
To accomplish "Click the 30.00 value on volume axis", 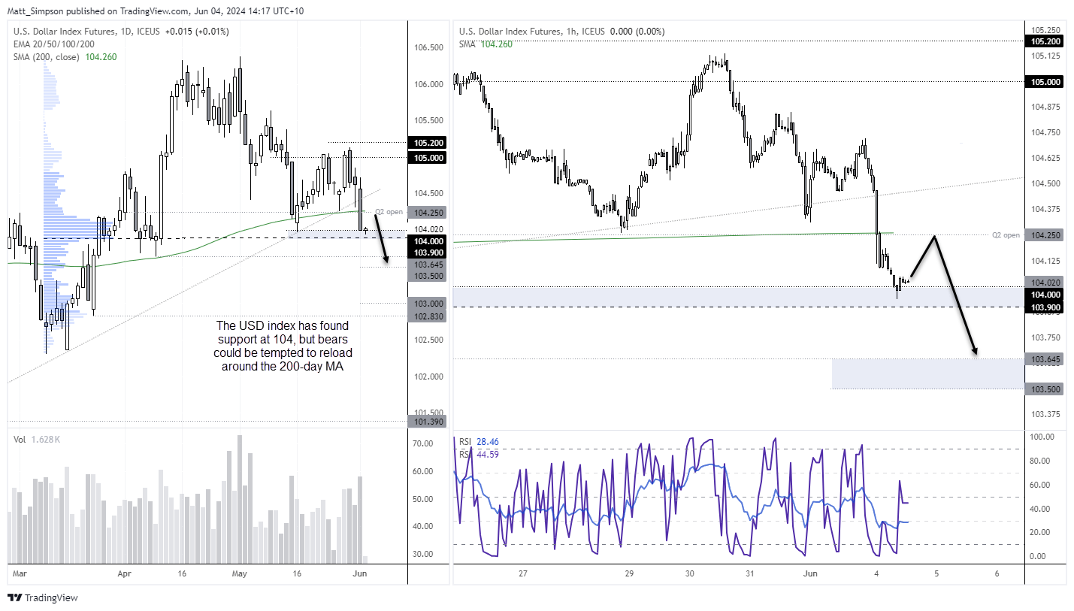I will point(423,554).
